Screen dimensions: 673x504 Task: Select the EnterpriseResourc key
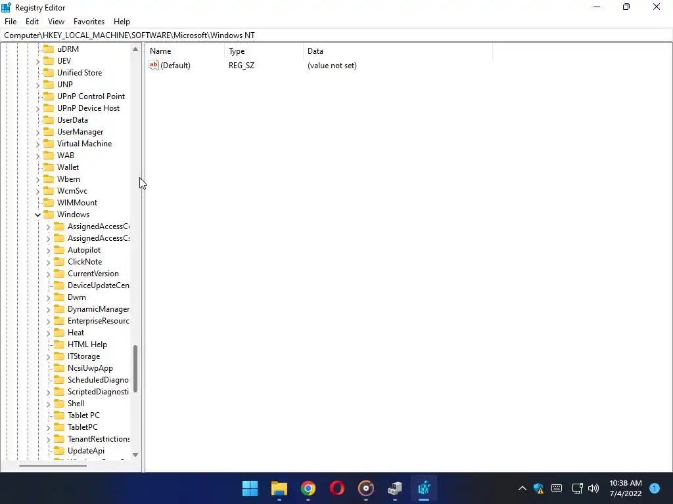click(99, 320)
